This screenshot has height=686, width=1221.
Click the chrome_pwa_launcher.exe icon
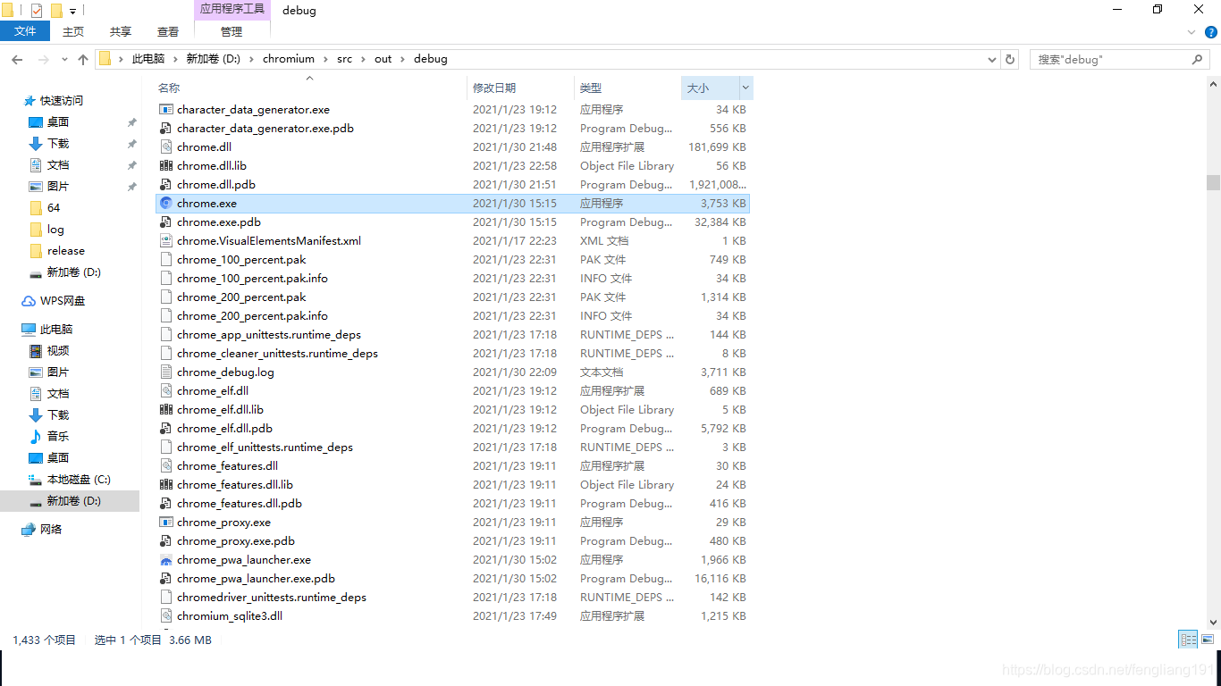coord(165,559)
